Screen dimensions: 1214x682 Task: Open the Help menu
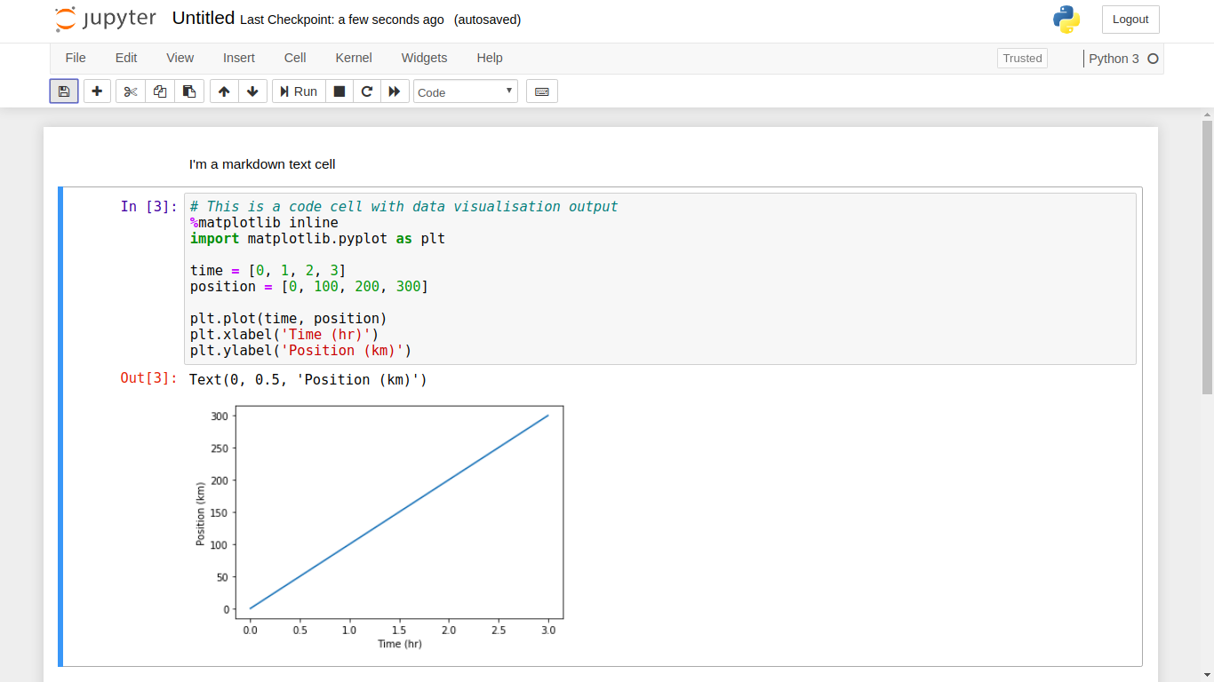click(490, 58)
